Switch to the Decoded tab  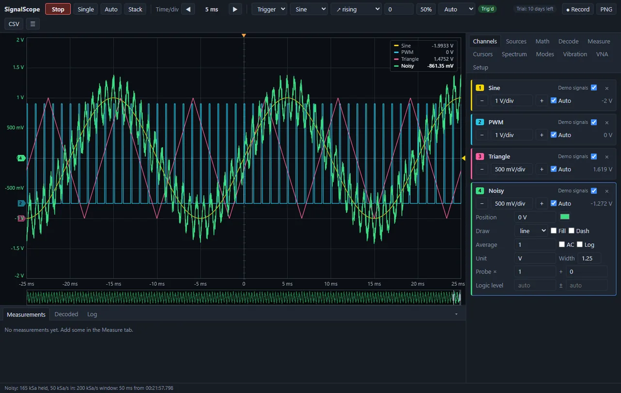[x=66, y=314]
